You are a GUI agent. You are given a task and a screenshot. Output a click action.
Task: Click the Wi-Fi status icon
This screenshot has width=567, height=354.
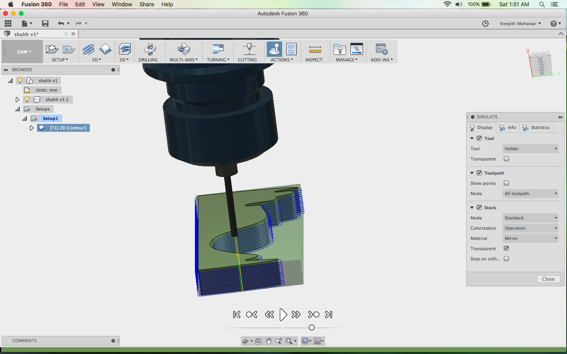[447, 4]
